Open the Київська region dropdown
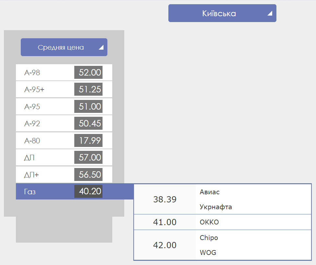Viewport: 316px width, 265px height. [x=219, y=13]
